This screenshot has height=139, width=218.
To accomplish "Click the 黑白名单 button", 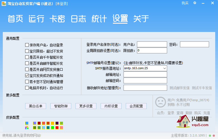I will [x=35, y=106].
